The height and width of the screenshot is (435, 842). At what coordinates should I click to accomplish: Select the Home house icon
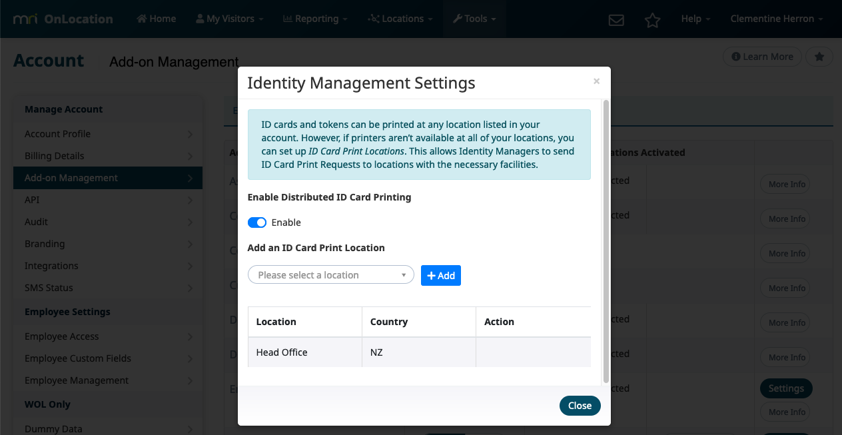point(141,19)
